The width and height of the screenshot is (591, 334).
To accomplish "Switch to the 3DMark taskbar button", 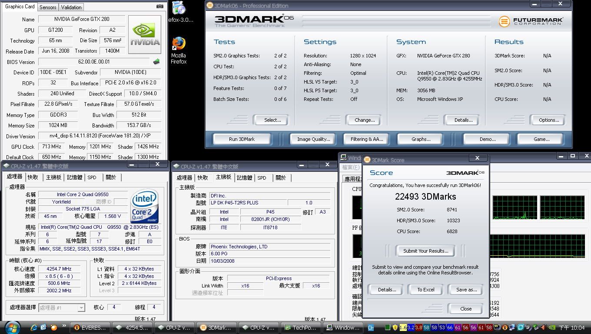I will (x=216, y=327).
